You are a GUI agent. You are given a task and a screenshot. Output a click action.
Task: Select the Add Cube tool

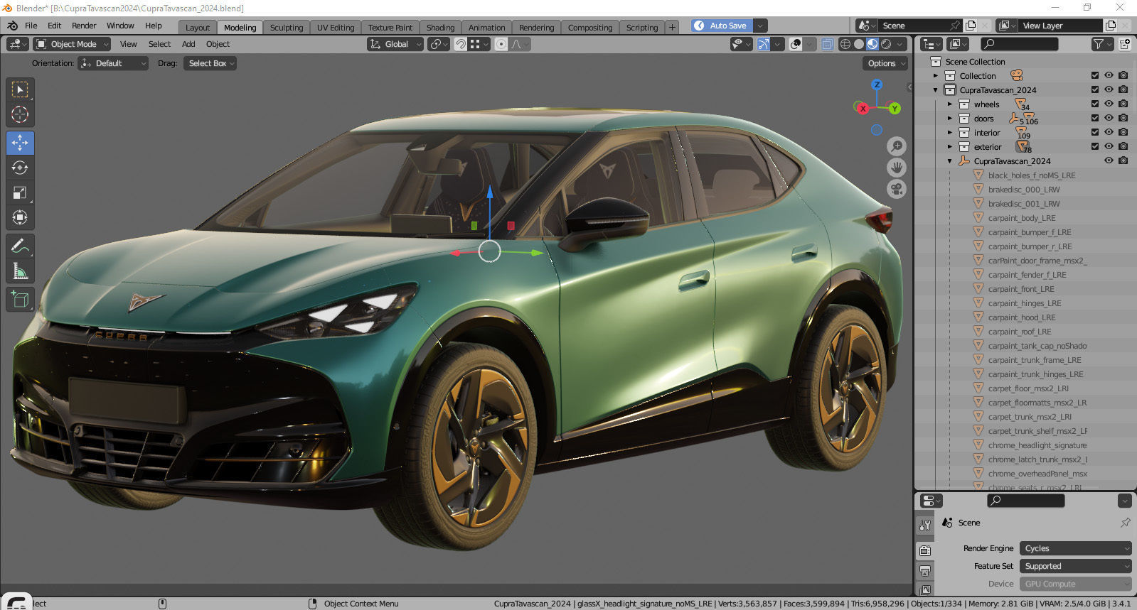pos(20,300)
